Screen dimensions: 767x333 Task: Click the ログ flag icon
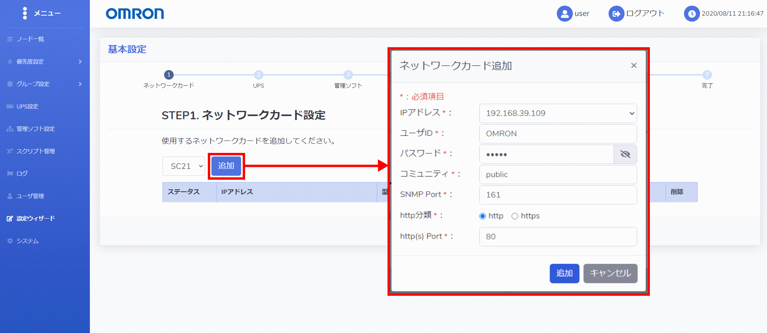[x=10, y=174]
